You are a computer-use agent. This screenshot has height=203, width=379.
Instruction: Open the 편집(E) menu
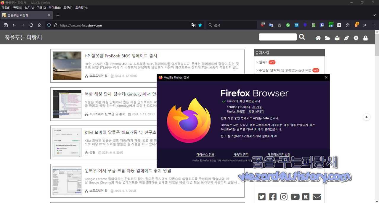[17, 8]
